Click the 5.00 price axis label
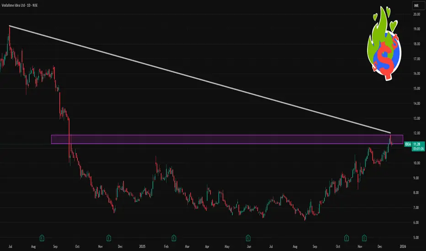Viewport: 426px width, 251px height. (416, 237)
